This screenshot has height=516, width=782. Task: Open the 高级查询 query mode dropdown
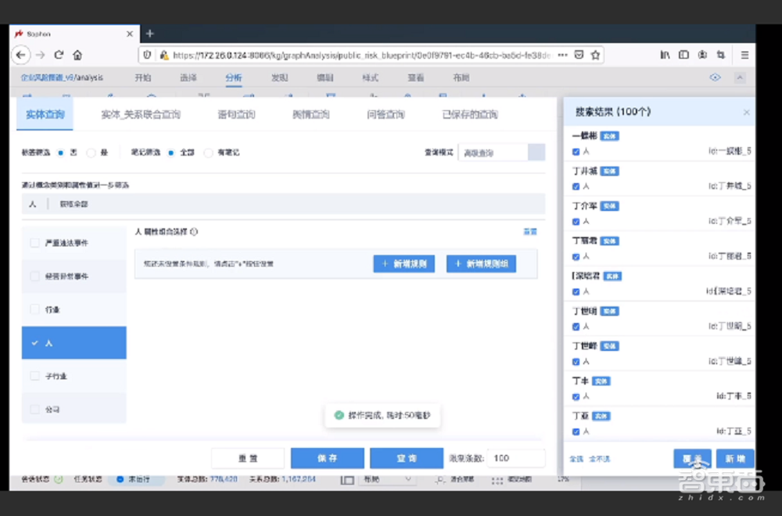click(x=500, y=152)
